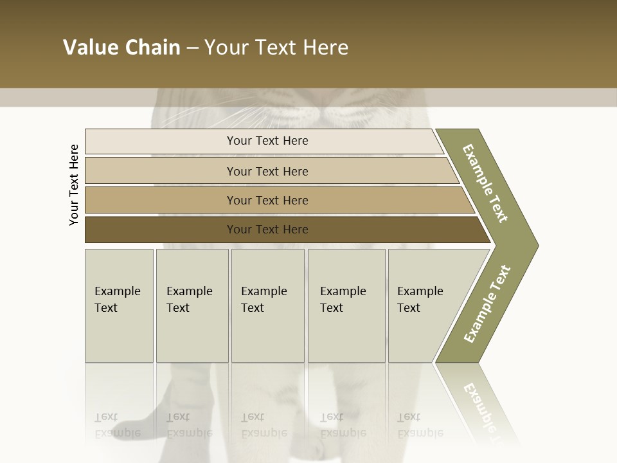Click the reflected text under the third column
The image size is (617, 463).
pos(264,425)
